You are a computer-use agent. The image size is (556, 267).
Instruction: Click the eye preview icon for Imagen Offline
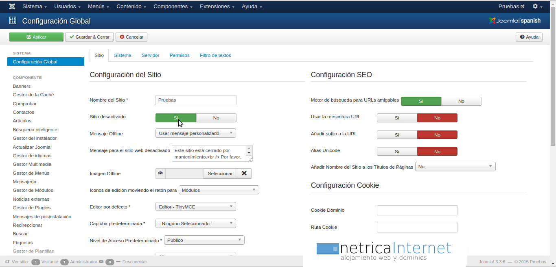[160, 174]
